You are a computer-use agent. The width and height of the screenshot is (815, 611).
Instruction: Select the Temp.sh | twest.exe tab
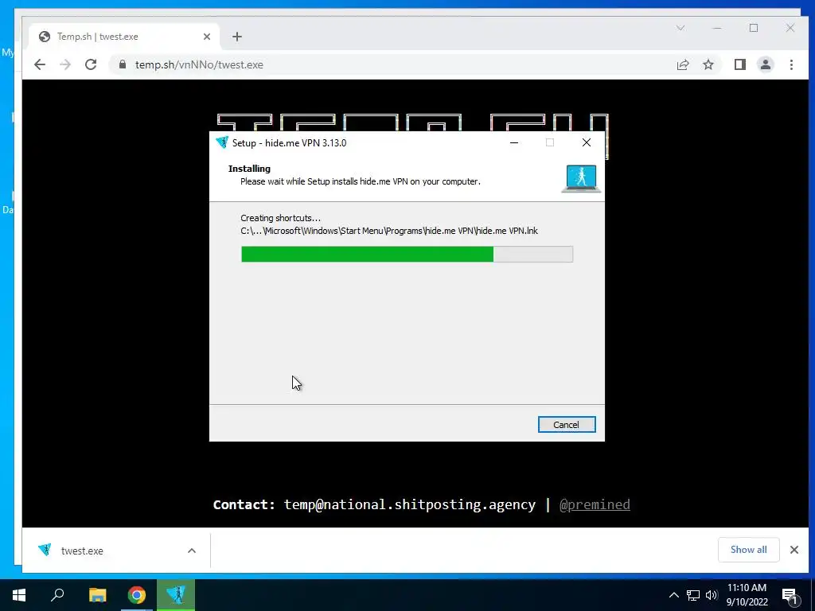[125, 37]
